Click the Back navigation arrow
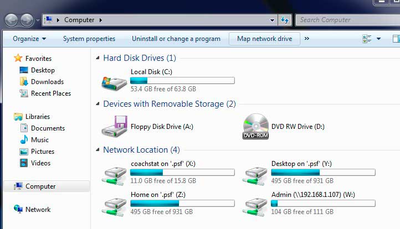The image size is (400, 229). 12,20
